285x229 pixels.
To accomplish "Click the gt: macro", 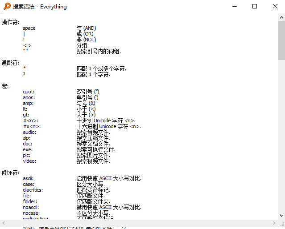I will (26, 115).
